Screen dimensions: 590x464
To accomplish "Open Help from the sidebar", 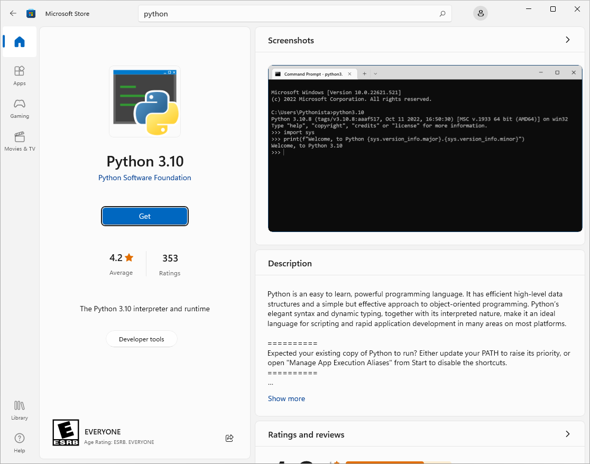I will 20,443.
